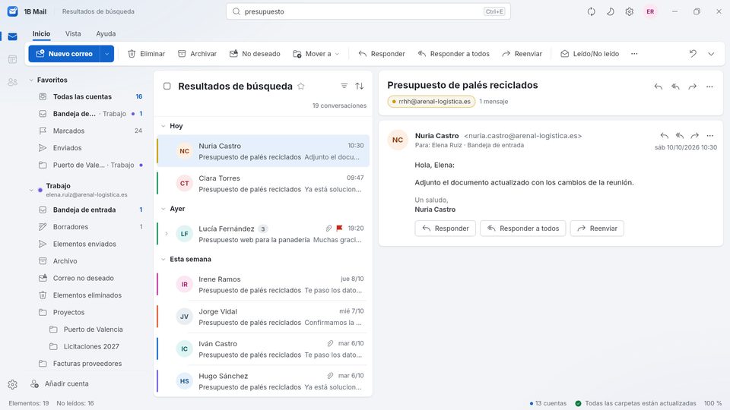Open Facturas proveedores folder

[90, 364]
